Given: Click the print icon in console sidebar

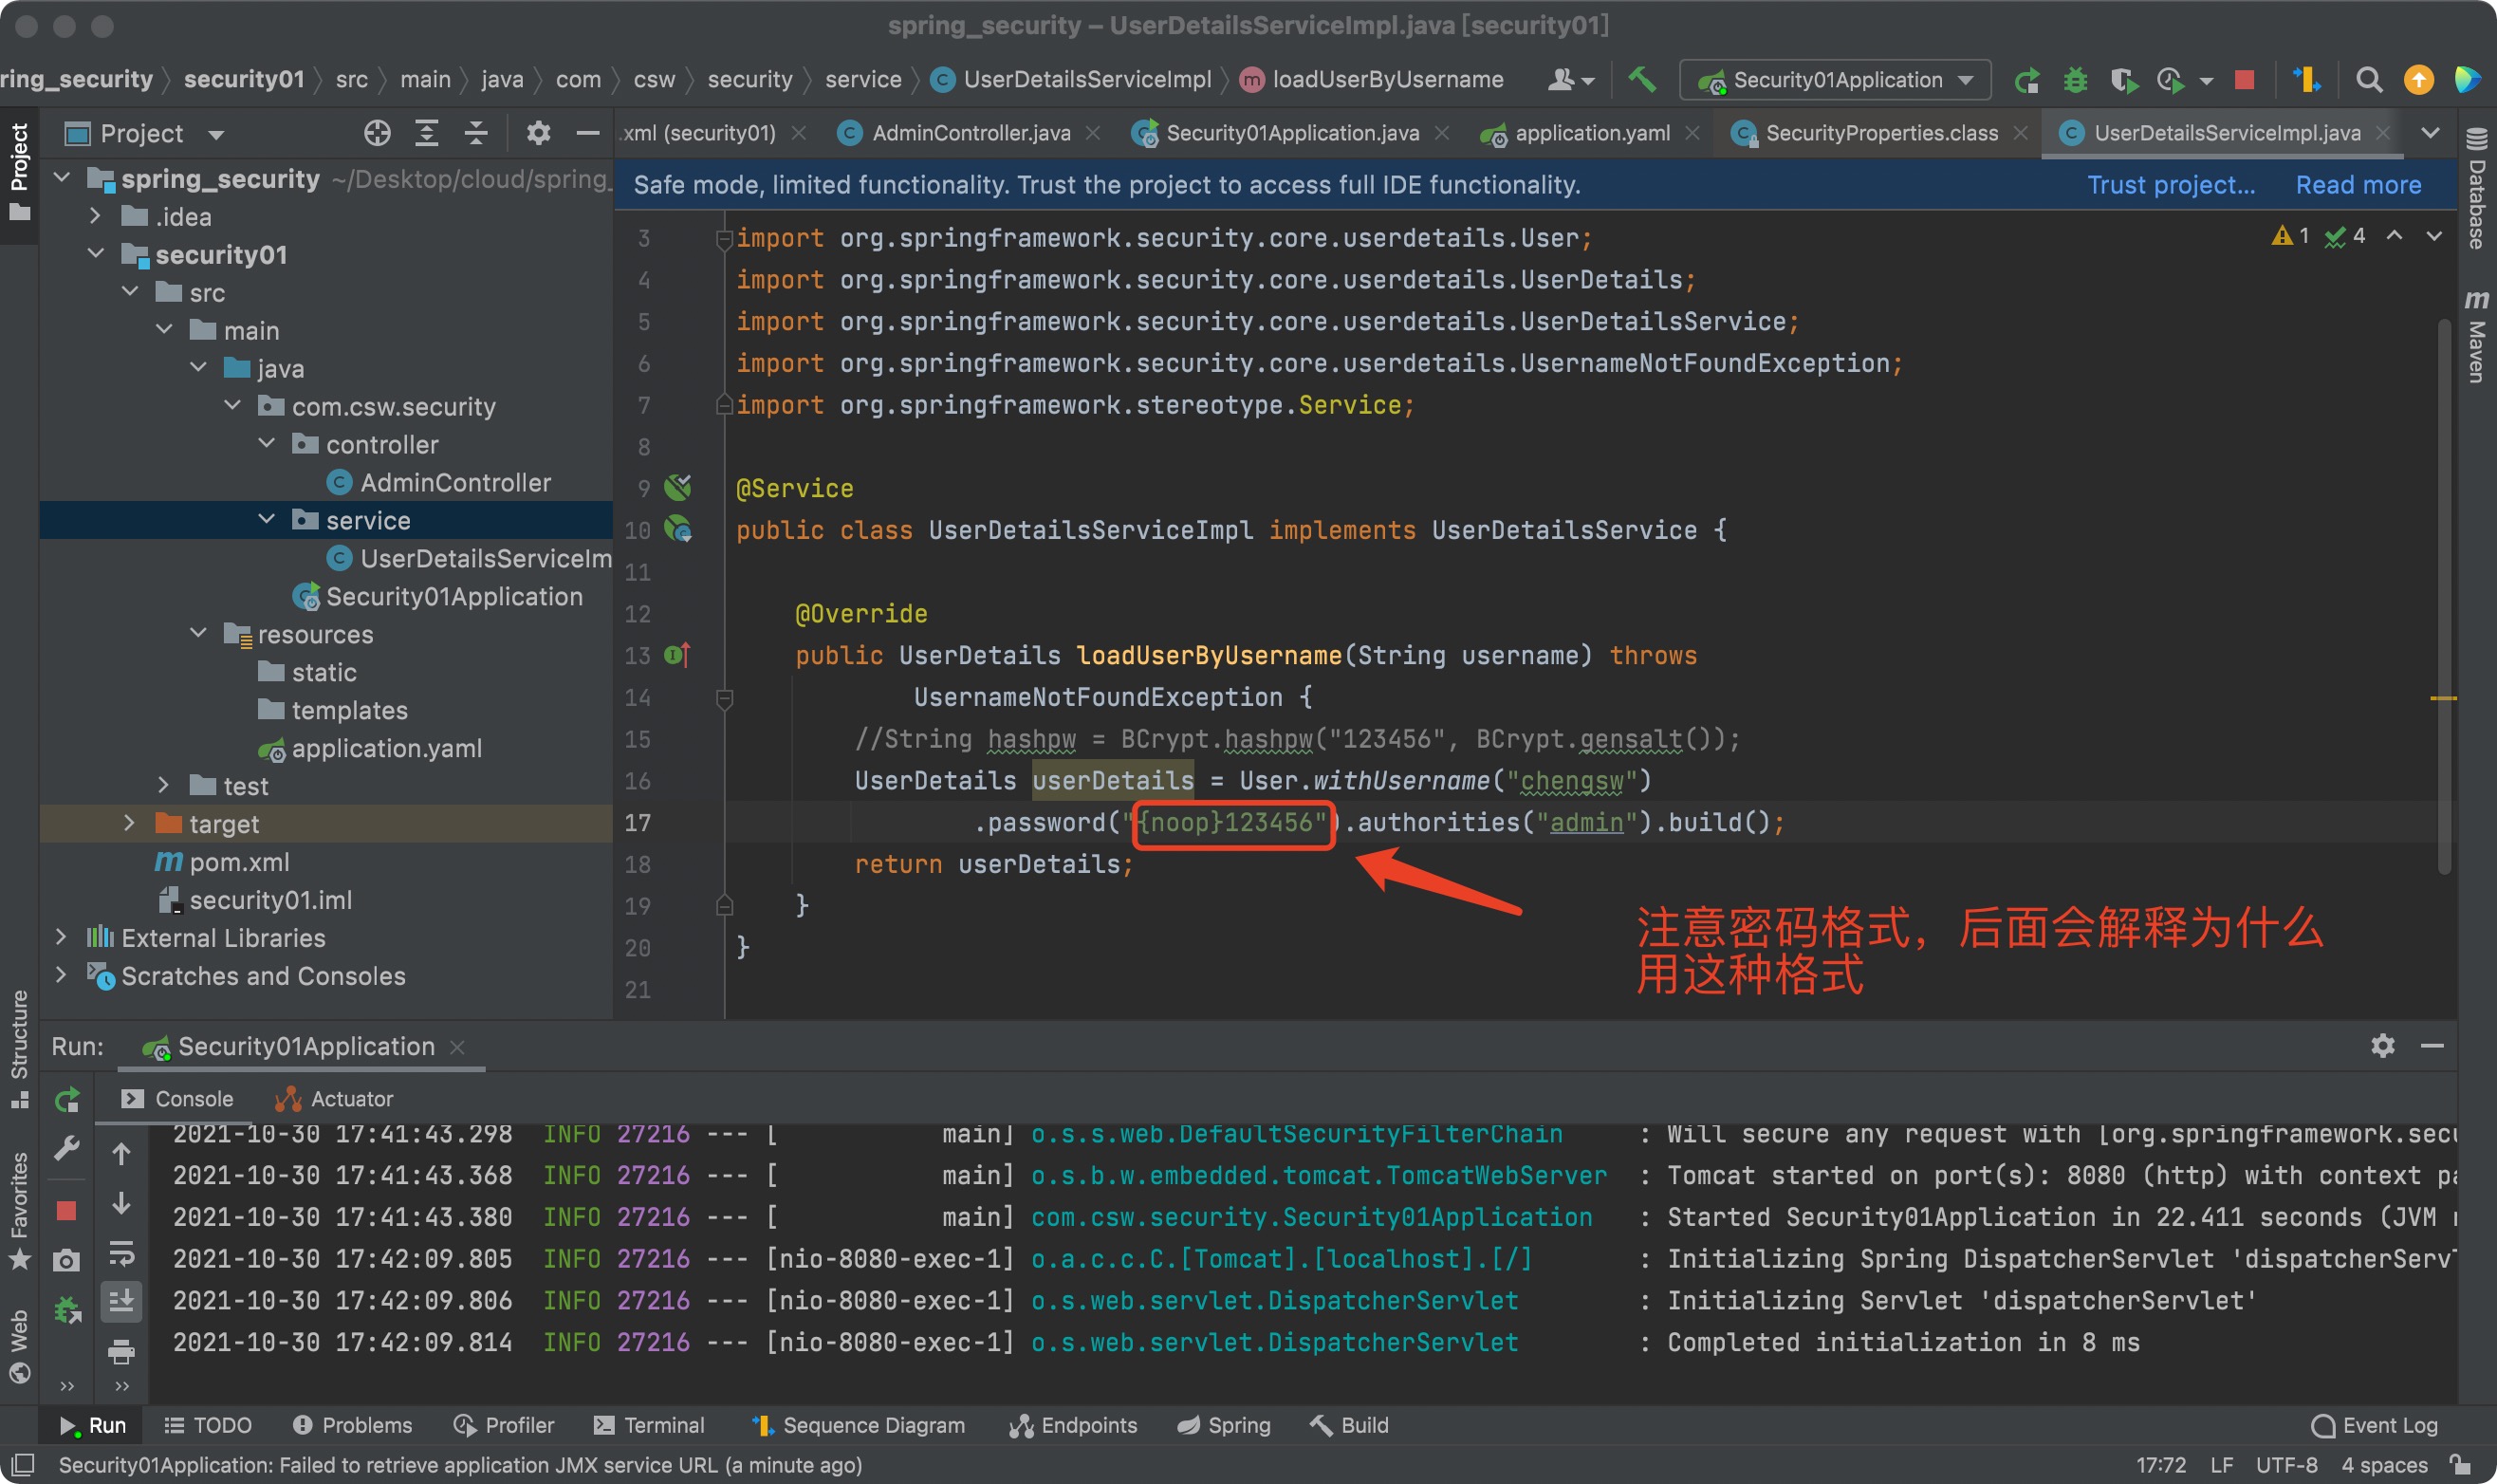Looking at the screenshot, I should click(120, 1353).
